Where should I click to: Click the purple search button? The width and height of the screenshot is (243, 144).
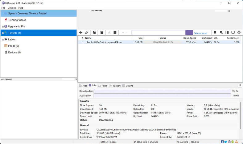[x=189, y=33]
